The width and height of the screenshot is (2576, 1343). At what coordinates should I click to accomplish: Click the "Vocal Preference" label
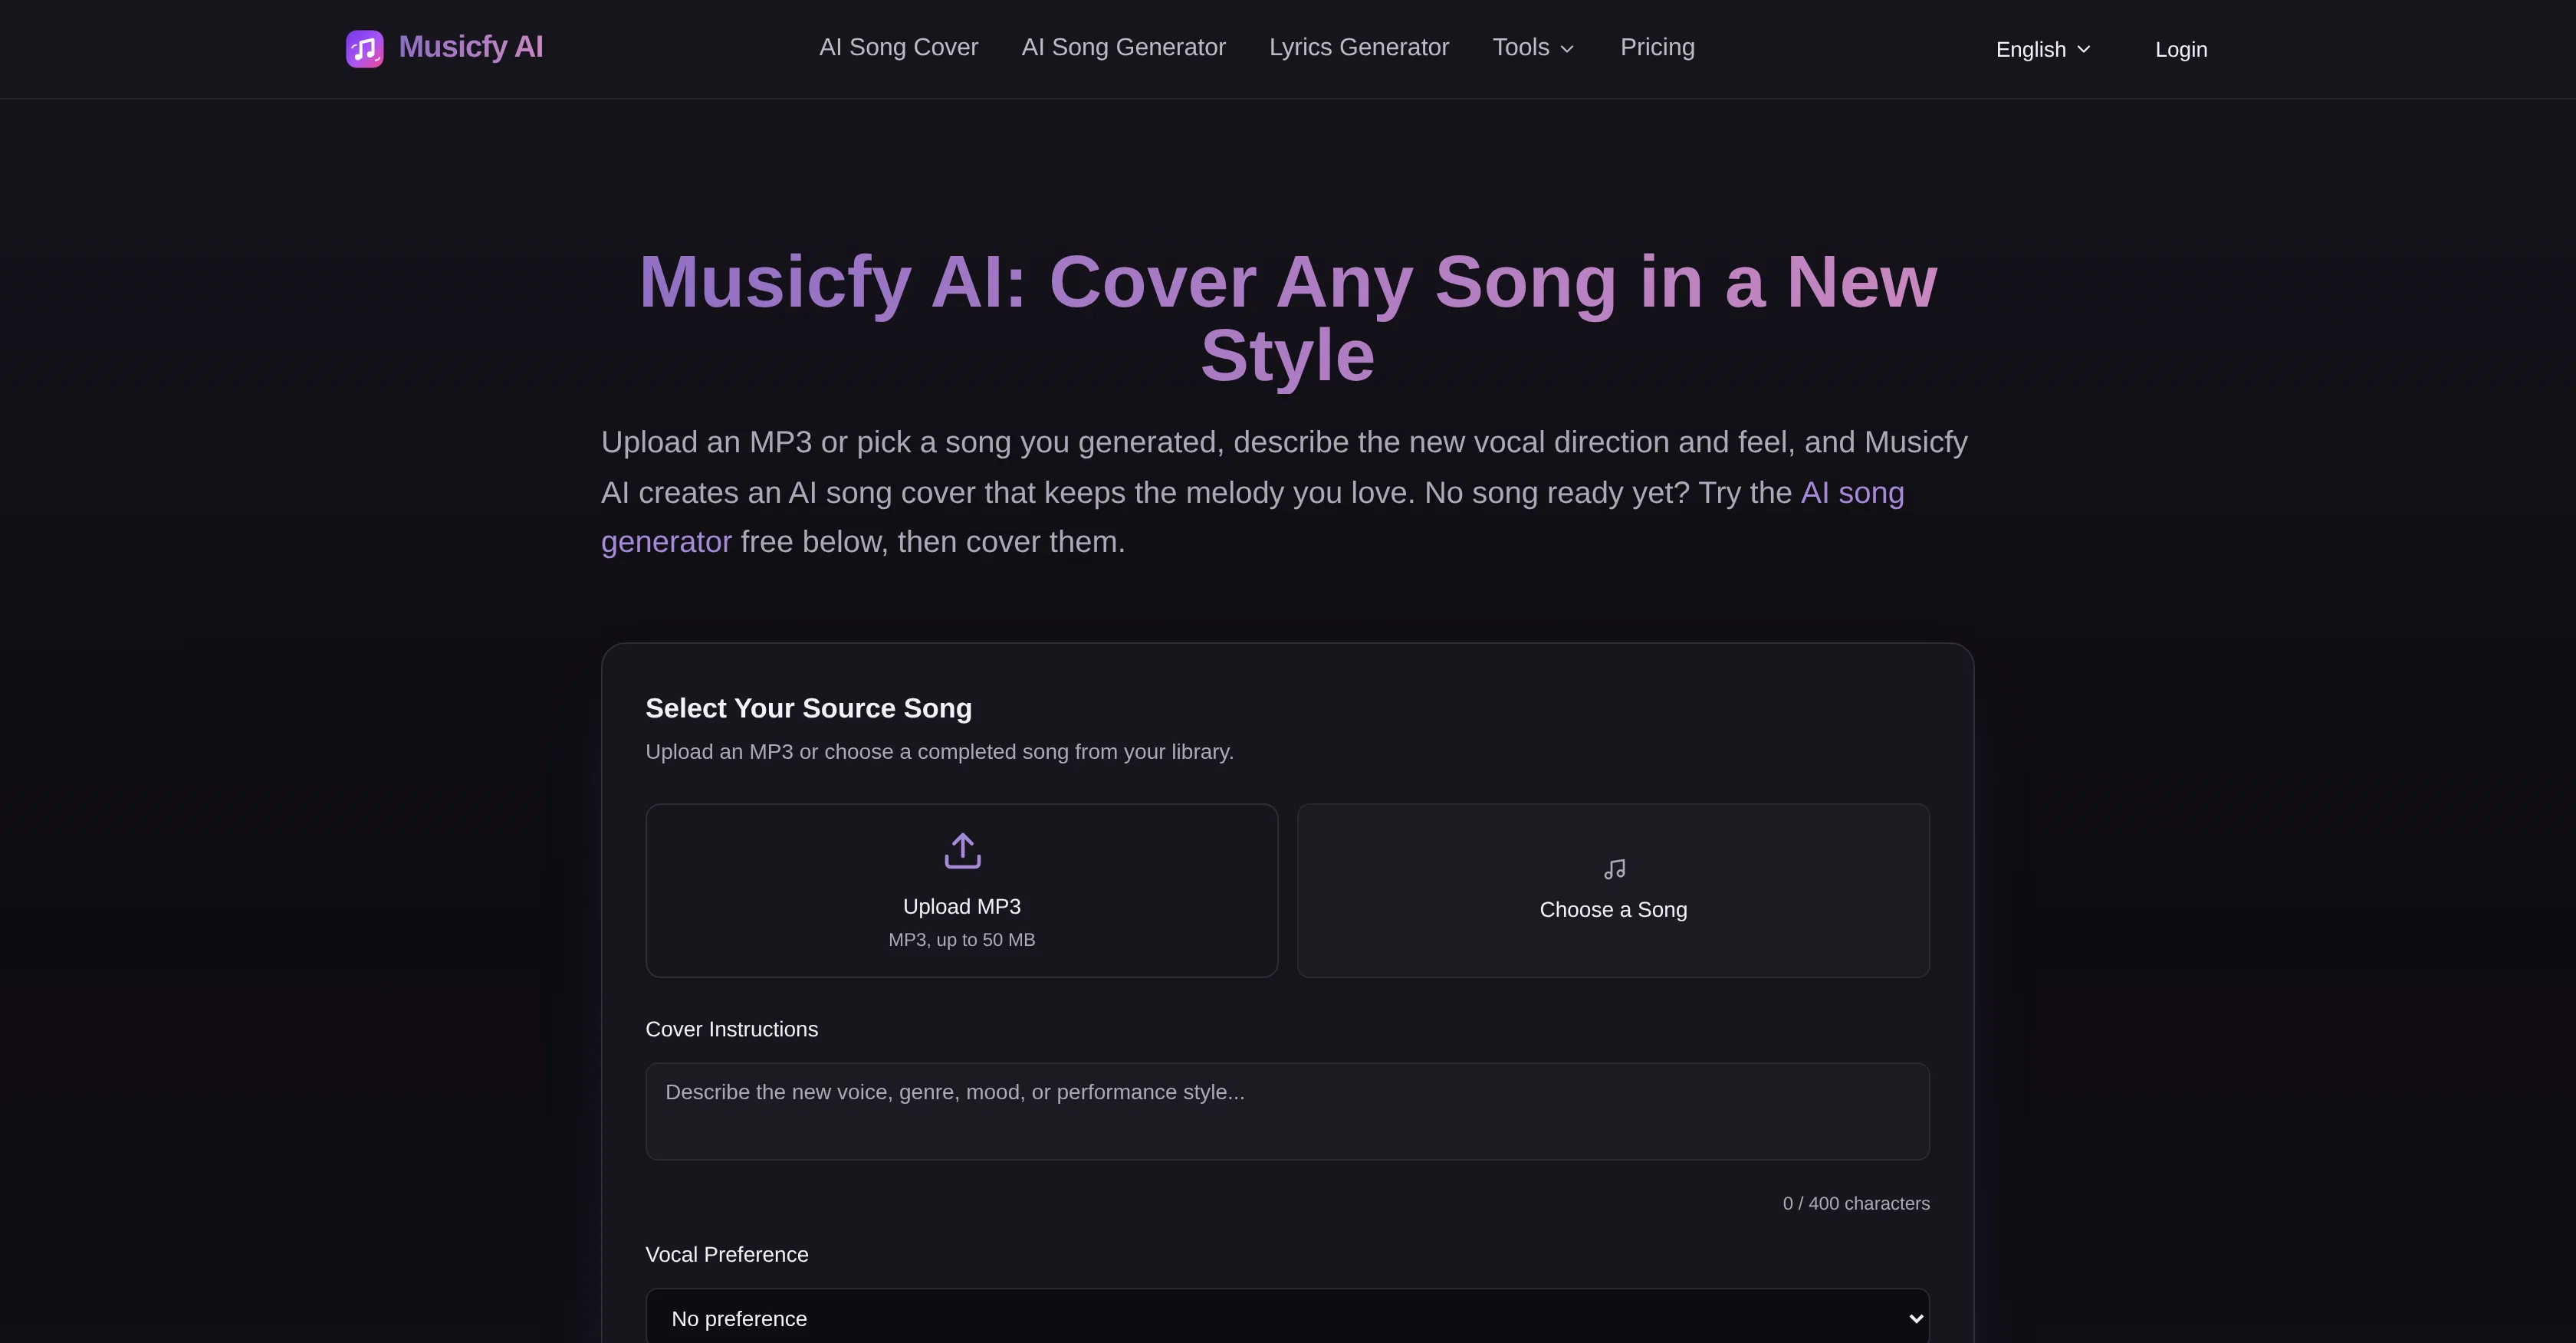click(x=726, y=1254)
